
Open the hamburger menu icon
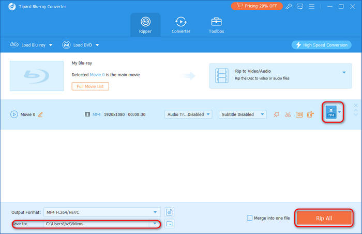click(x=312, y=6)
